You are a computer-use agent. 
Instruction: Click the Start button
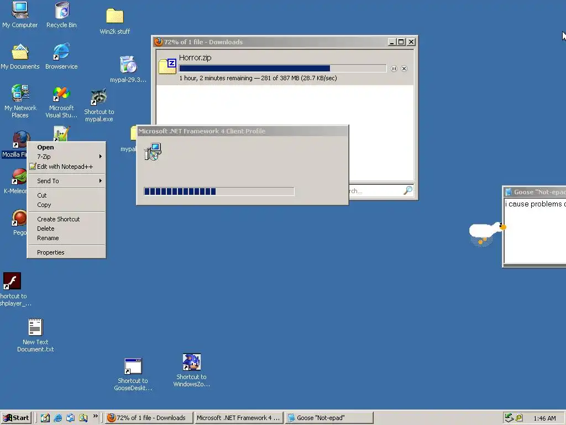tap(16, 418)
